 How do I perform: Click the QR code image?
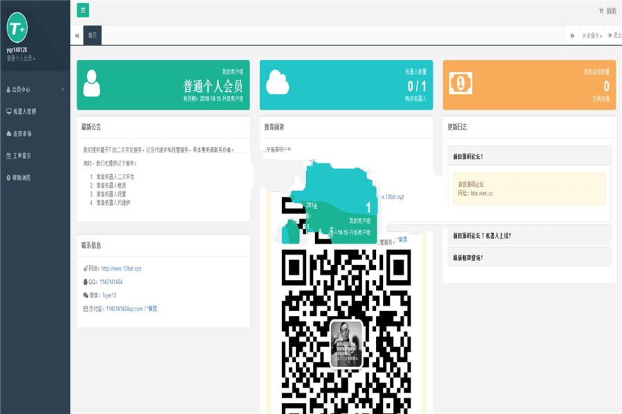point(346,332)
